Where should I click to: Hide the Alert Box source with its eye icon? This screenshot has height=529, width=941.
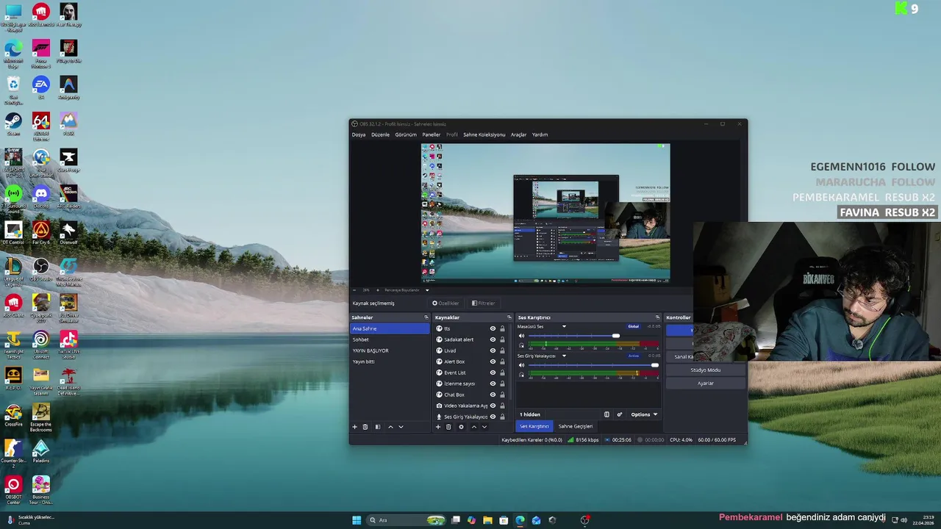(493, 361)
